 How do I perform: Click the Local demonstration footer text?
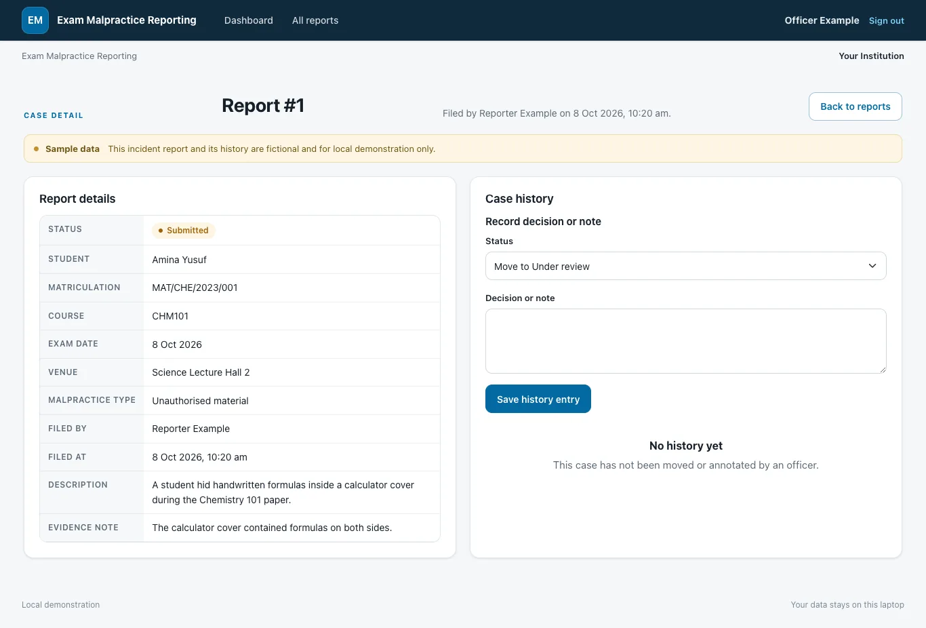(60, 605)
